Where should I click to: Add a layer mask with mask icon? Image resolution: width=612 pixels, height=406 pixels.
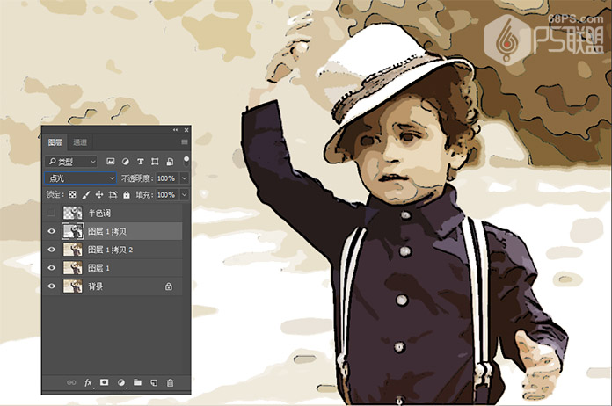(105, 382)
